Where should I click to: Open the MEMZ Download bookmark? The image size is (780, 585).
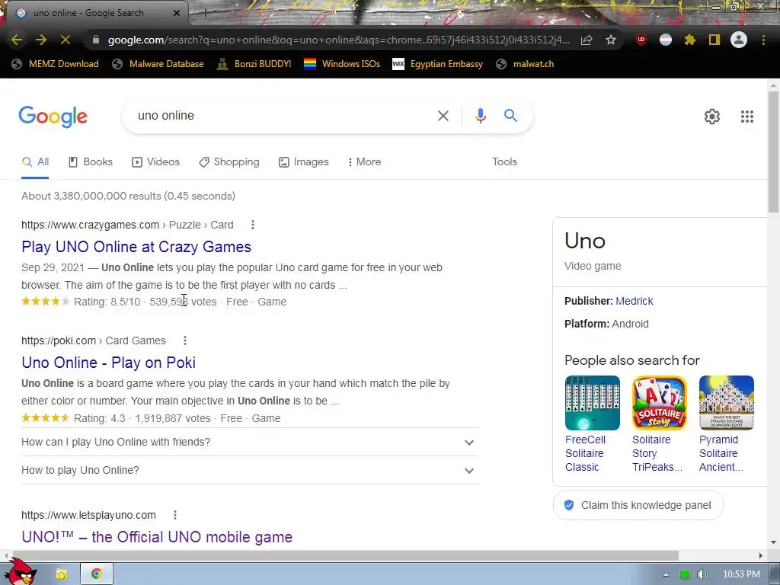click(x=55, y=64)
